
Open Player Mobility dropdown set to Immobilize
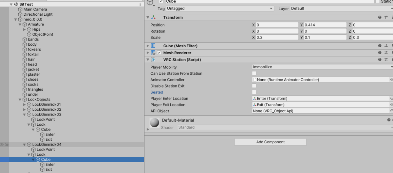[x=322, y=67]
